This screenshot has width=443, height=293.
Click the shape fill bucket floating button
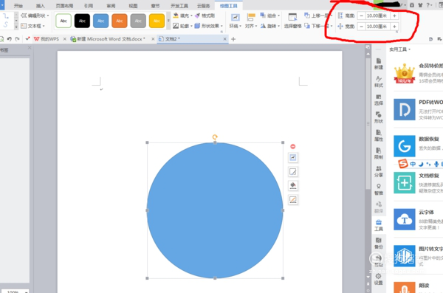click(293, 186)
